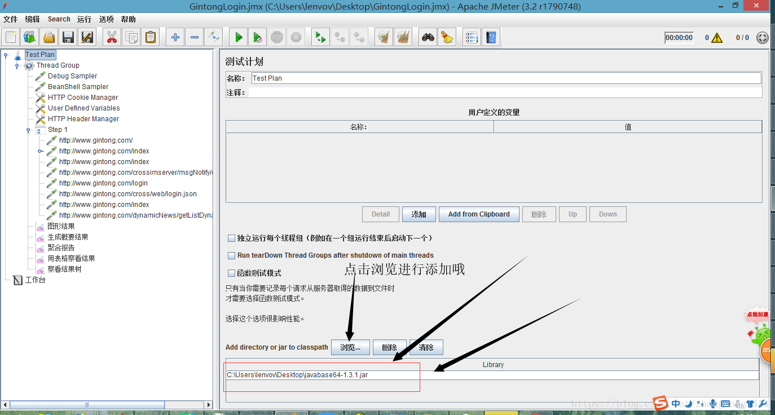Open the 编辑 menu
Screen dimensions: 775x415
[x=32, y=19]
